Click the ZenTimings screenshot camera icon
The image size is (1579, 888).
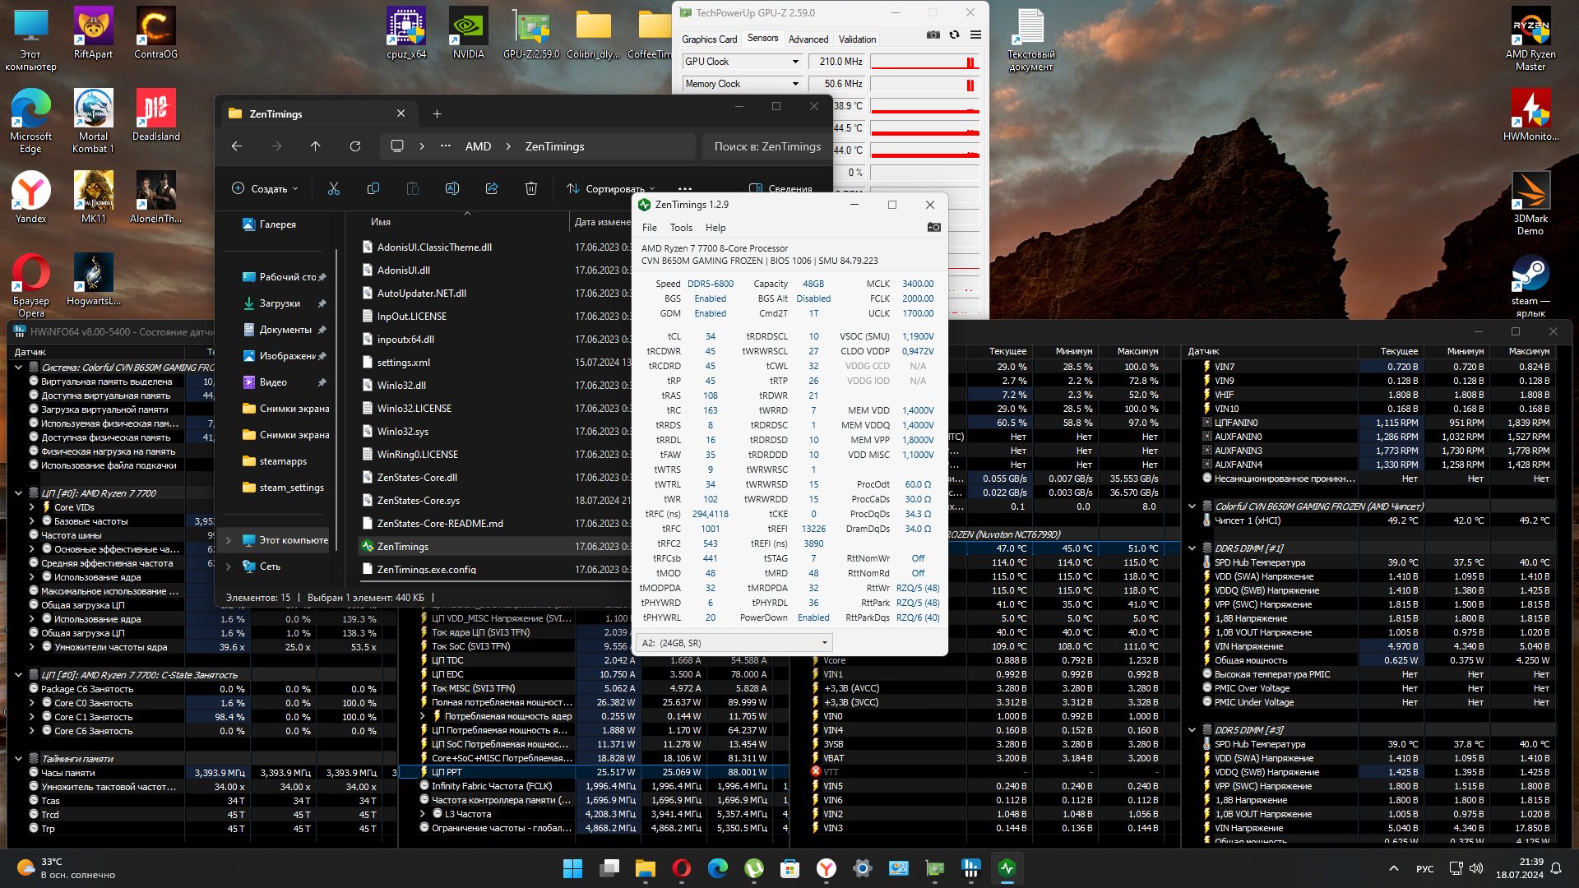click(933, 228)
